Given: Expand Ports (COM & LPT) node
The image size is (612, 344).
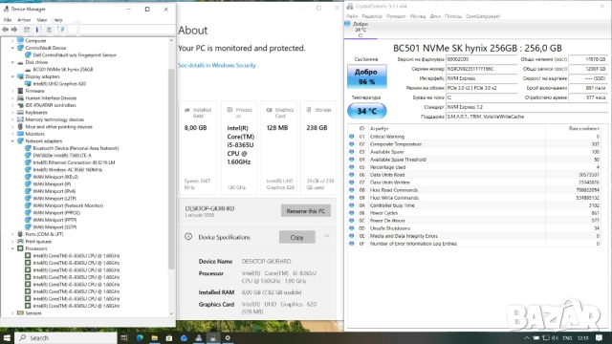Looking at the screenshot, I should (12, 234).
